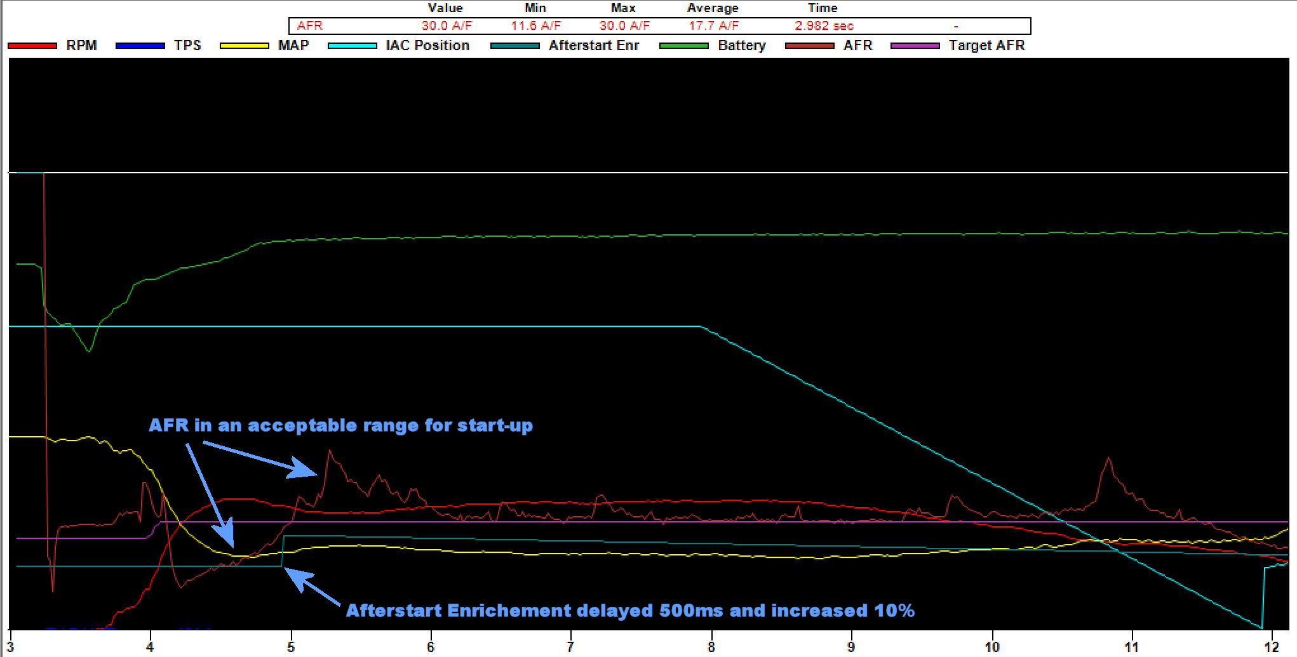Click the 4 second mark on time axis

(x=150, y=647)
